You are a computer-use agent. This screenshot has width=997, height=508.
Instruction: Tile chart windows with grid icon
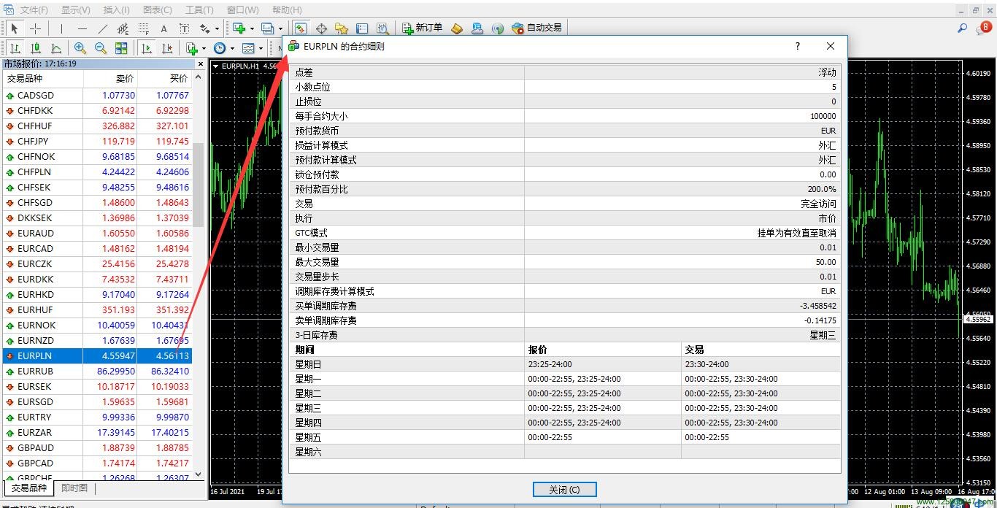point(121,48)
